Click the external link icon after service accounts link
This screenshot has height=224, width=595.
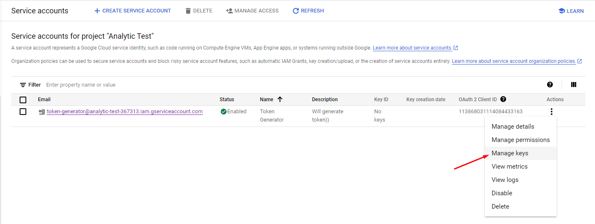[456, 48]
